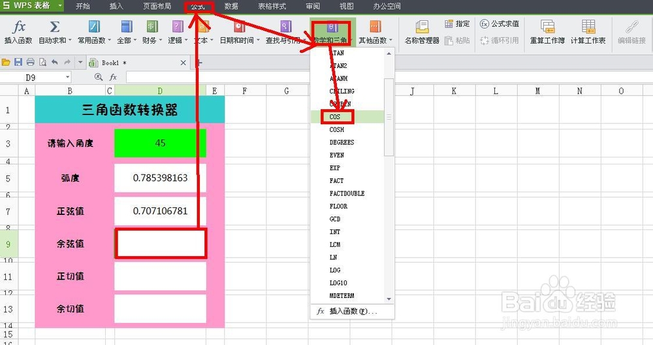Select LOG10 from the function list

click(x=347, y=283)
